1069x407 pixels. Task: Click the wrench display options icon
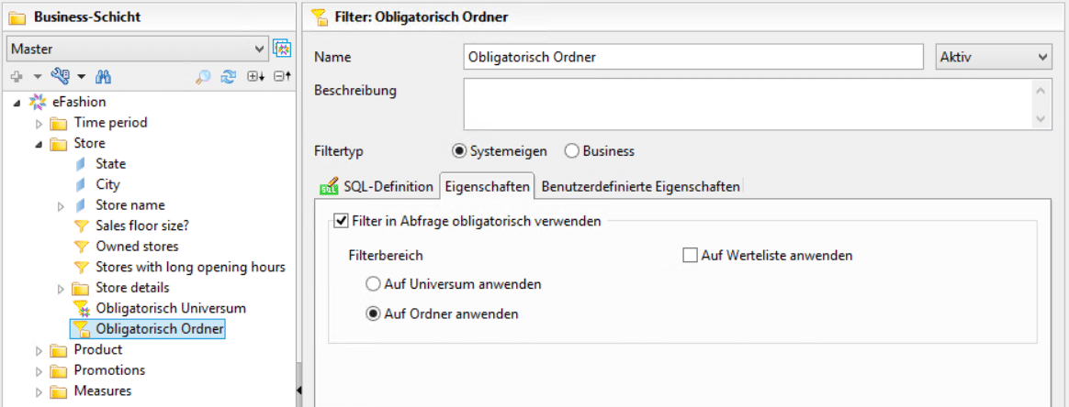click(x=61, y=76)
